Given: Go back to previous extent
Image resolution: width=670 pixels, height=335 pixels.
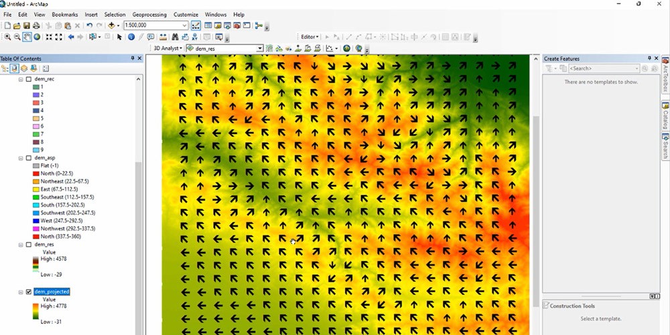Looking at the screenshot, I should point(71,37).
